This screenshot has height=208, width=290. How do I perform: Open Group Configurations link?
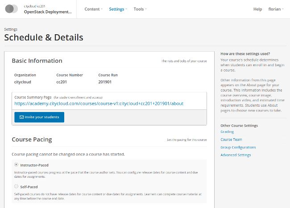tap(238, 147)
